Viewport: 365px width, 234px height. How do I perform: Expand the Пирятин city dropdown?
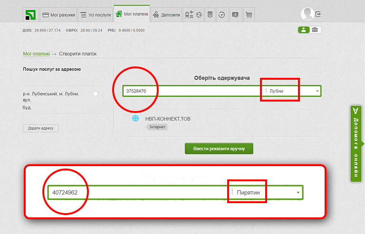(298, 192)
